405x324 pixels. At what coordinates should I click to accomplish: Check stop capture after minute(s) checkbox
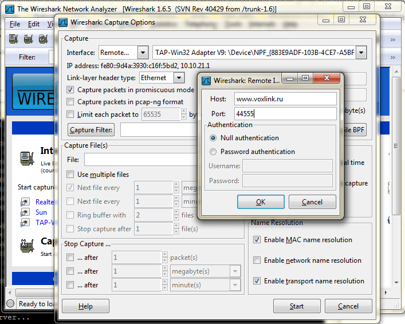[70, 285]
